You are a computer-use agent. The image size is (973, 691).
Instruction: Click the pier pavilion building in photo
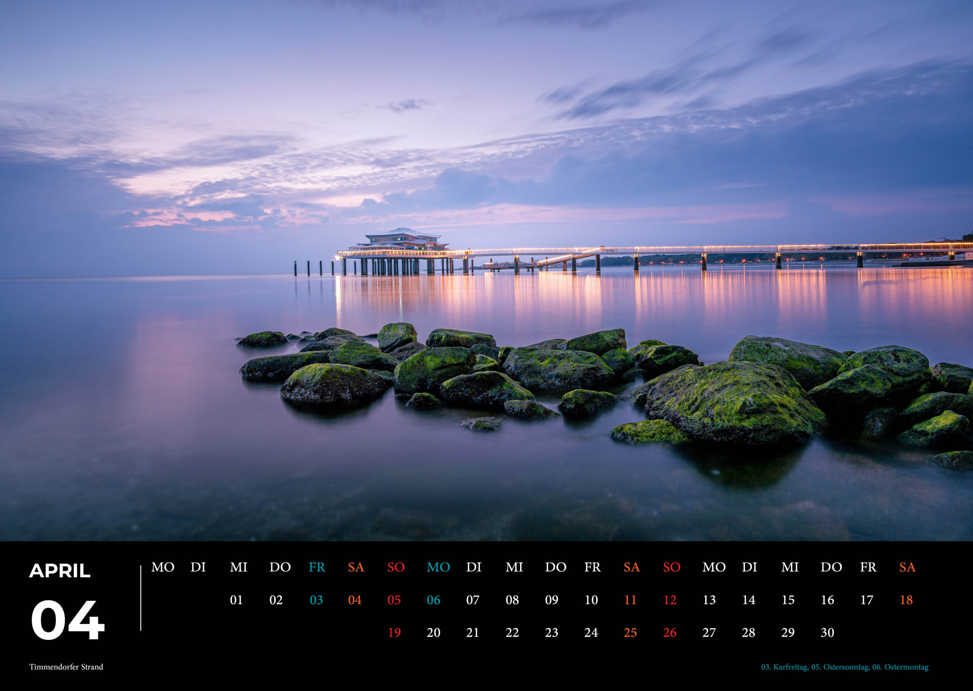400,242
